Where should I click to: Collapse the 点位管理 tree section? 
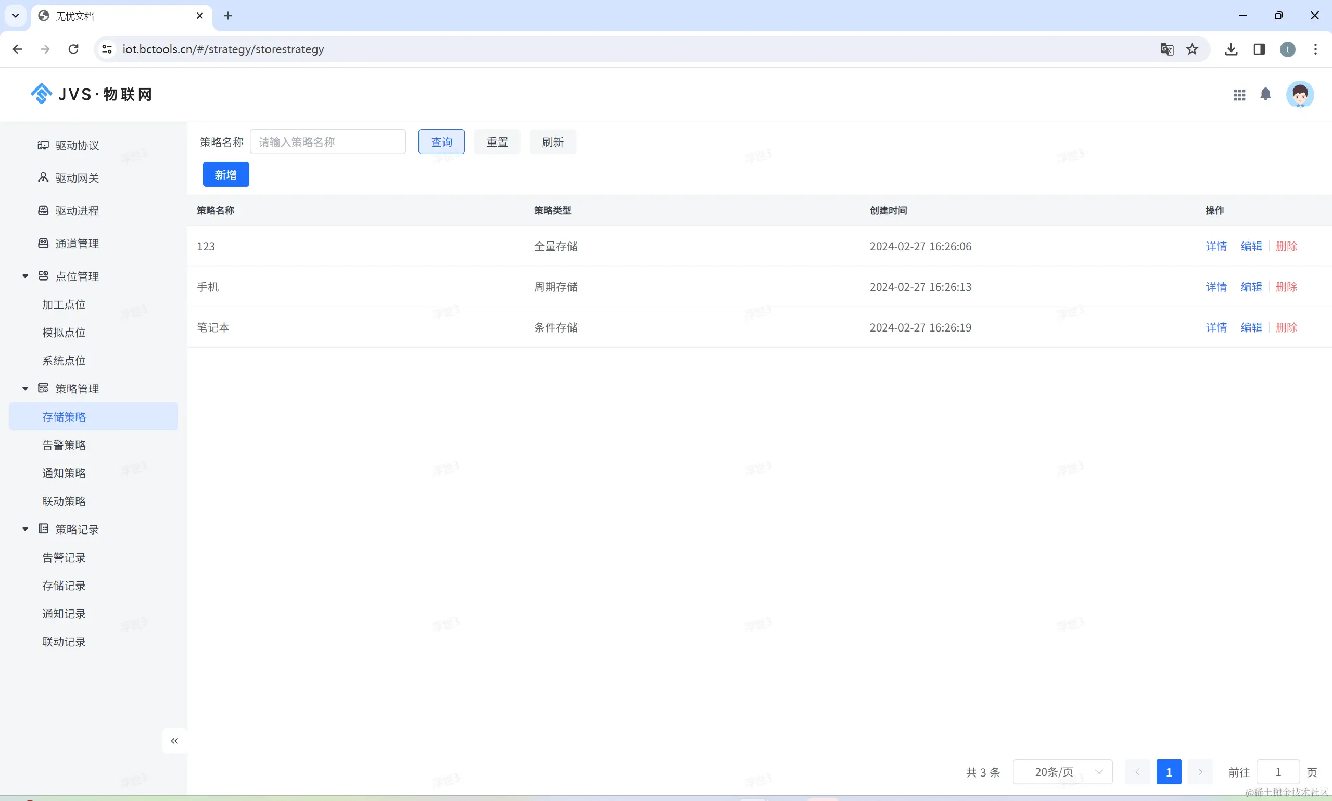click(25, 276)
